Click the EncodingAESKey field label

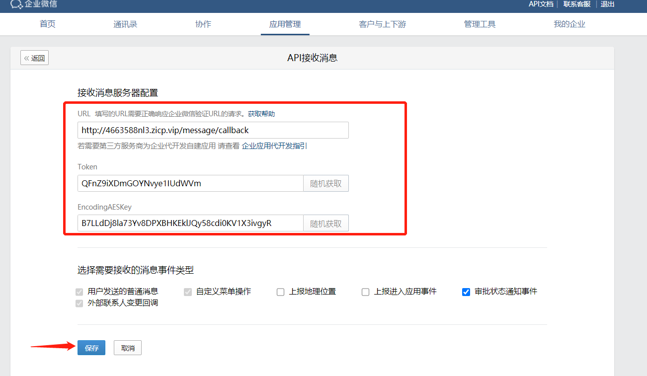click(x=104, y=207)
